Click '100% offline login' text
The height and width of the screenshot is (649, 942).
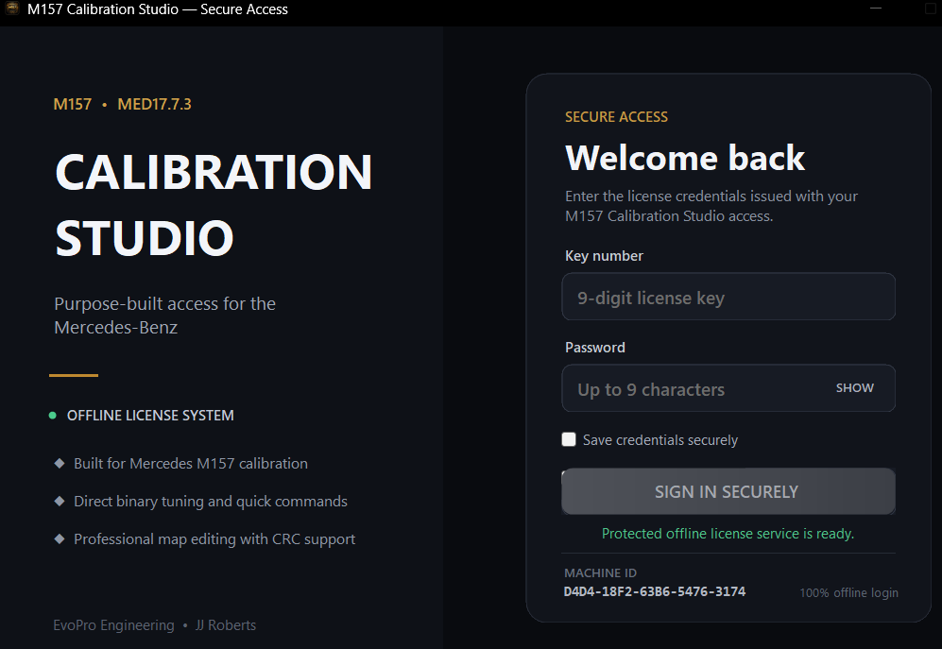point(848,592)
